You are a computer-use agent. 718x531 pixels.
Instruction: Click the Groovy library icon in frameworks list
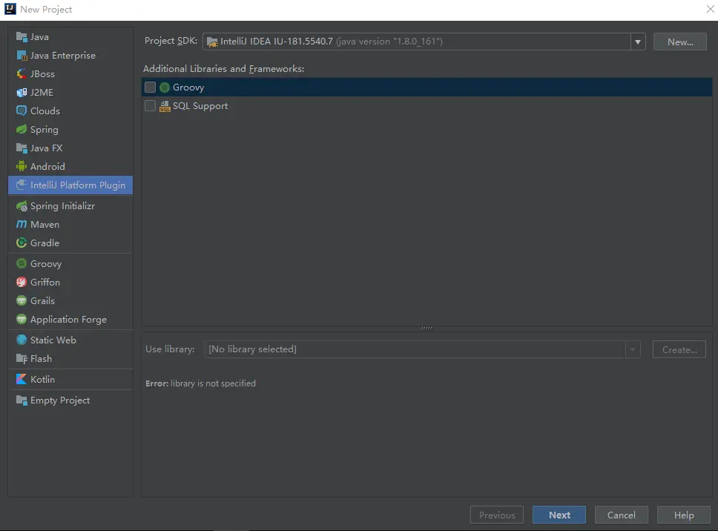click(165, 88)
